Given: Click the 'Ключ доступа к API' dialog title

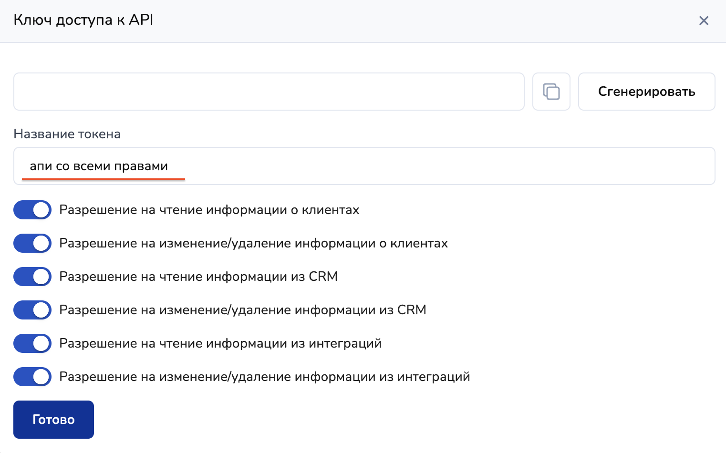Looking at the screenshot, I should point(83,20).
